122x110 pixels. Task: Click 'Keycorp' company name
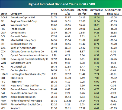[15, 108]
